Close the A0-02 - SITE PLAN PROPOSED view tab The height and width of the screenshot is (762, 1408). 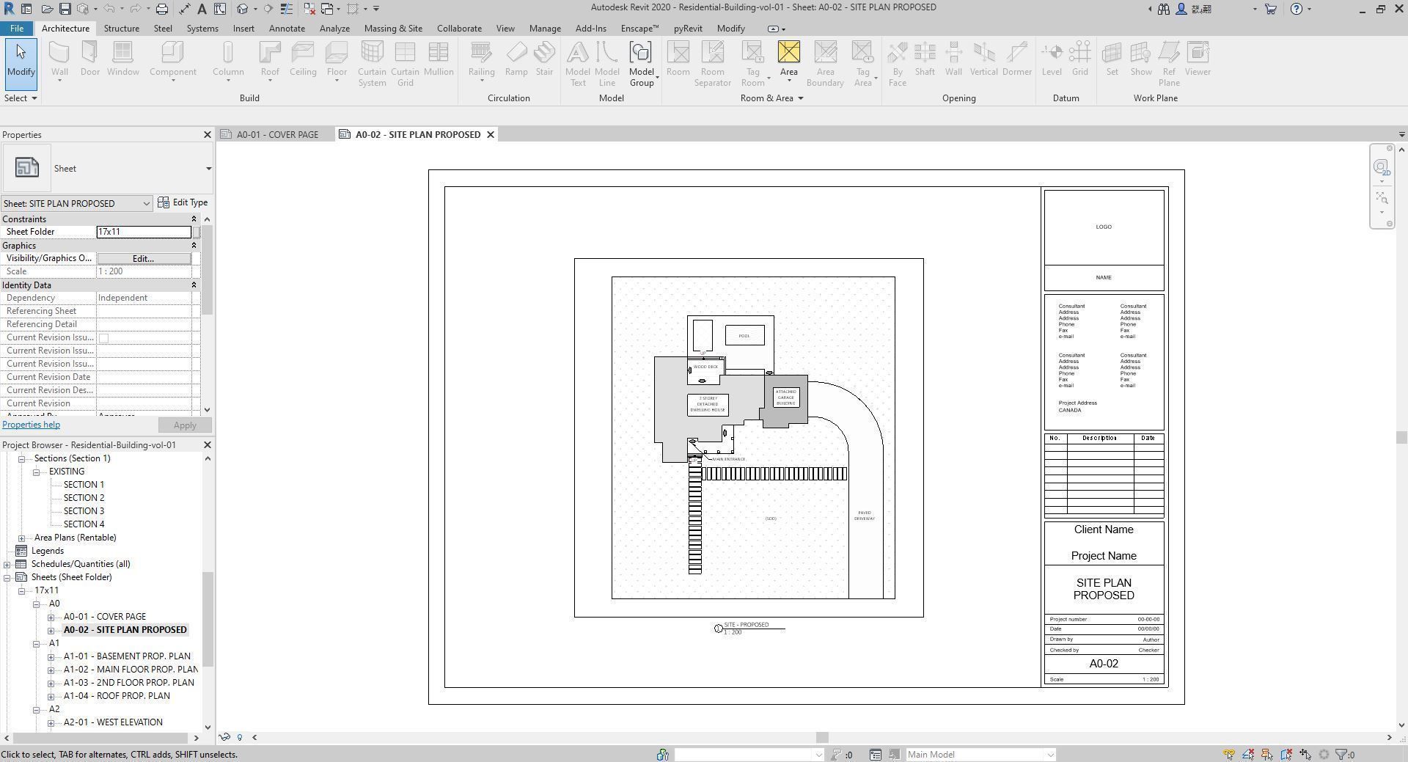[491, 135]
